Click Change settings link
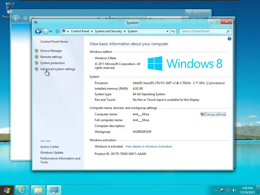Screen dimensions: 260x195 (x=215, y=114)
